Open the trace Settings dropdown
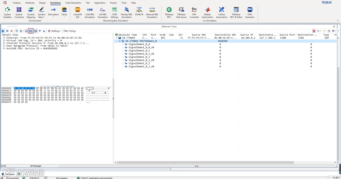This screenshot has height=179, width=341. (55, 31)
